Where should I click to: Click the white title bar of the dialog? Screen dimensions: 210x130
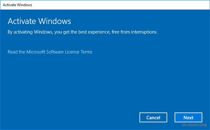(105, 5)
